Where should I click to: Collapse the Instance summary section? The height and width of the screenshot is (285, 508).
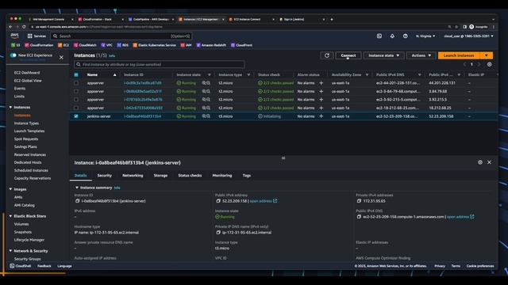[77, 188]
